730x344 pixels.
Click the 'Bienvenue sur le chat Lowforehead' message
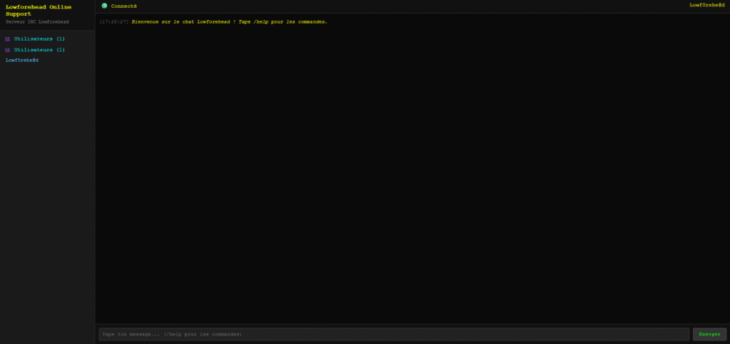pos(230,22)
